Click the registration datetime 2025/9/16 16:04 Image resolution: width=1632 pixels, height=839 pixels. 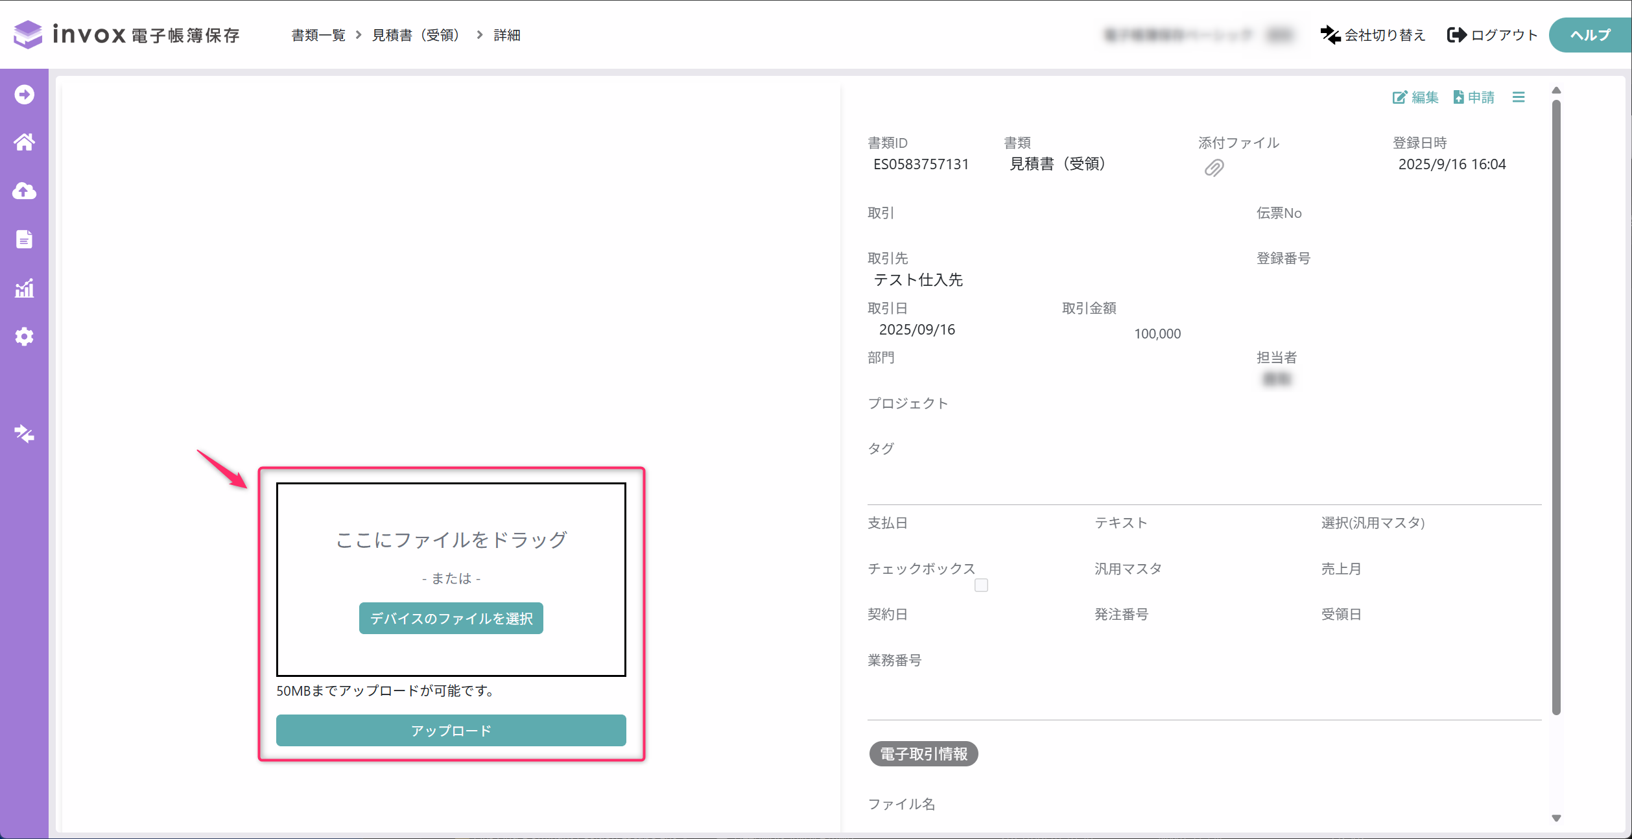pyautogui.click(x=1452, y=164)
